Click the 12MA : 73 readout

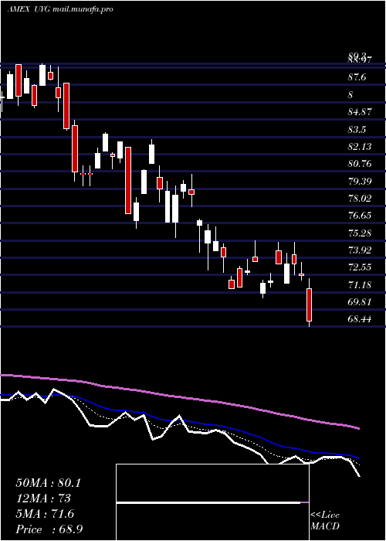(43, 498)
